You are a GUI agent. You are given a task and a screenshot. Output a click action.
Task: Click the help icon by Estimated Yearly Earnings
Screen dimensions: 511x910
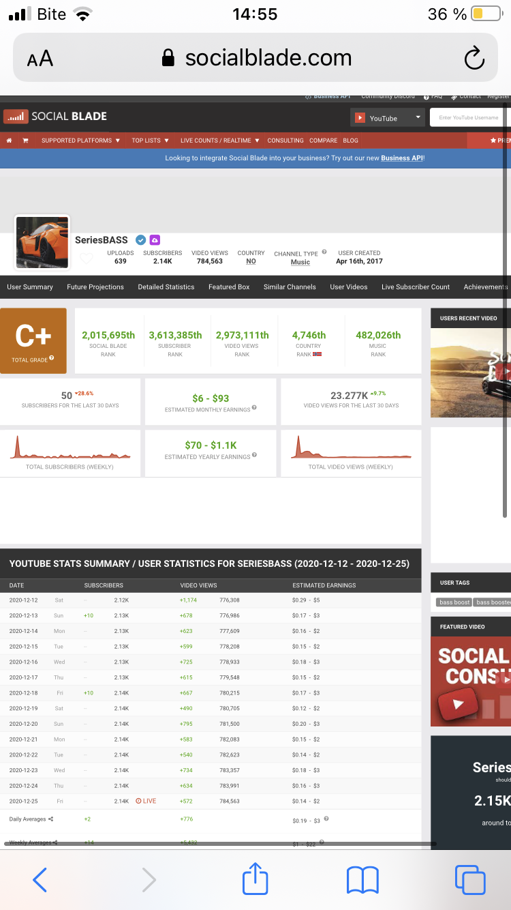(x=254, y=455)
